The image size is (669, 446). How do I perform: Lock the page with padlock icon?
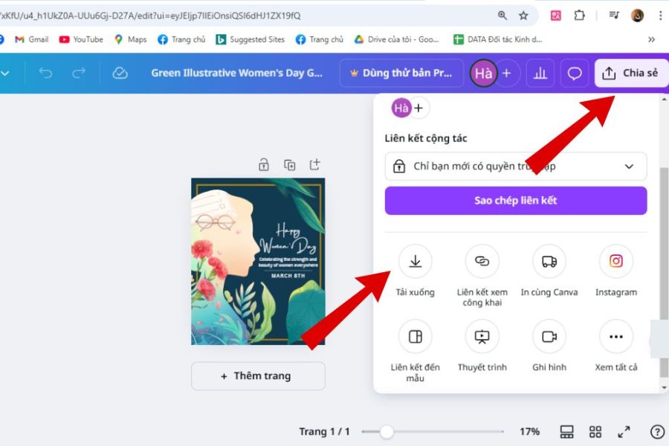[264, 165]
